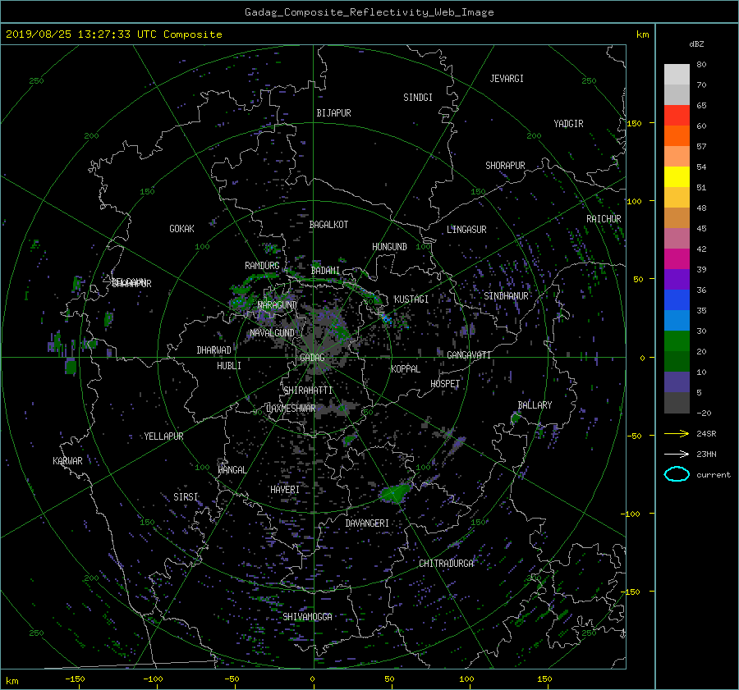Click the orange 57-60 dBZ legend swatch
Image resolution: width=739 pixels, height=690 pixels.
(677, 136)
